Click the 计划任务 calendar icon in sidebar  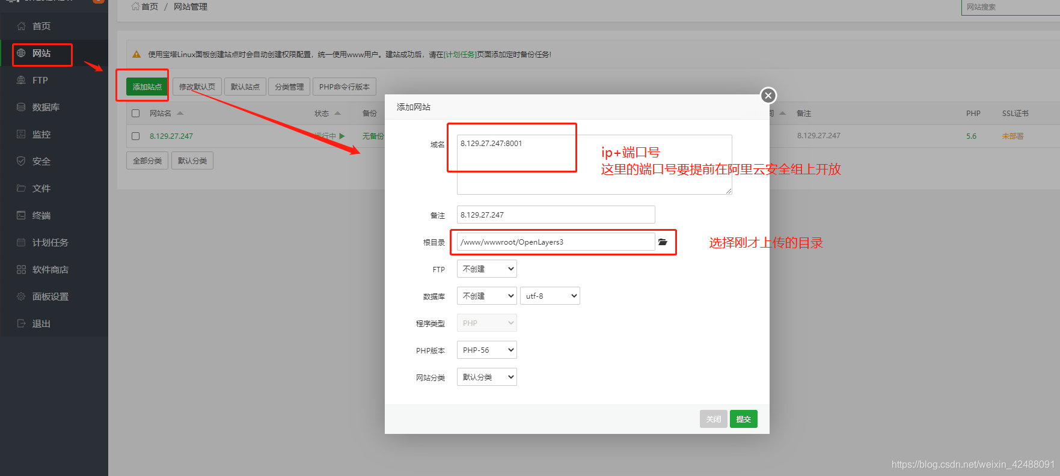point(21,242)
